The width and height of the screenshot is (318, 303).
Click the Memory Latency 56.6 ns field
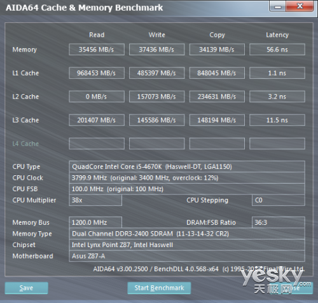(277, 50)
